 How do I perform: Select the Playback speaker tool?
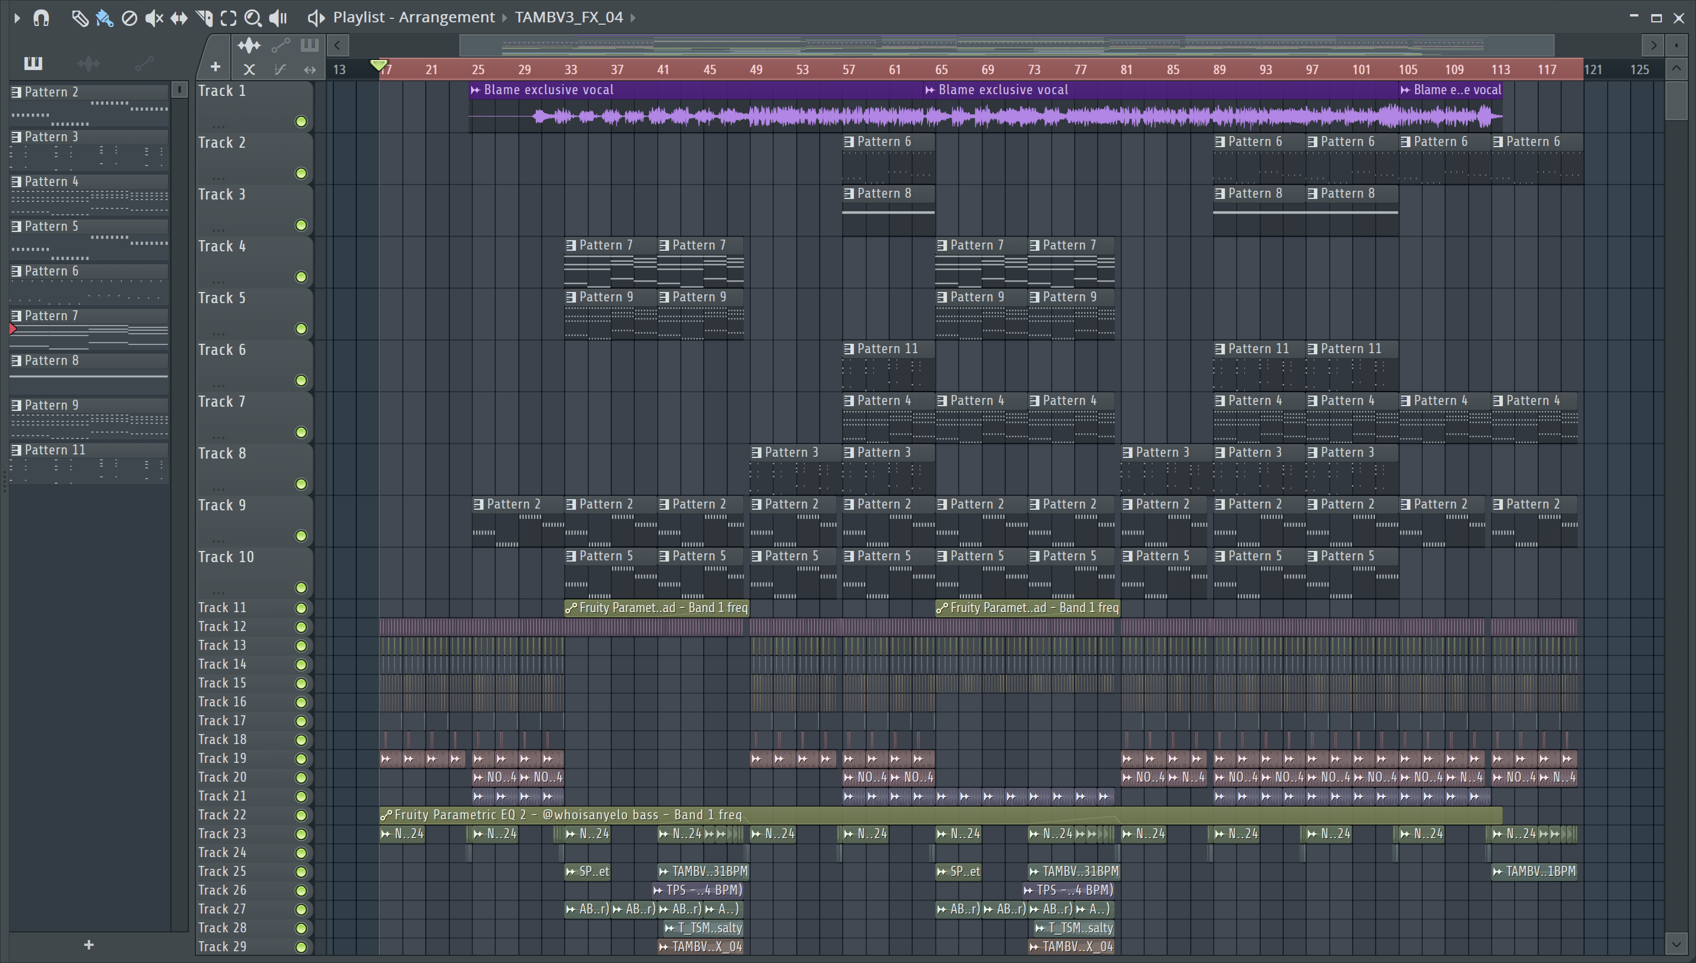click(278, 18)
